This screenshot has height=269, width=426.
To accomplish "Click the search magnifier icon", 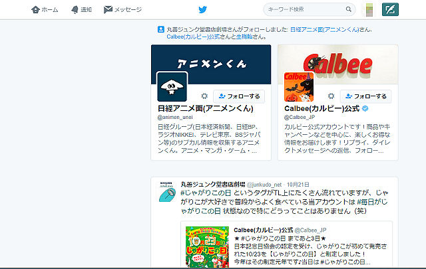I will [x=349, y=9].
